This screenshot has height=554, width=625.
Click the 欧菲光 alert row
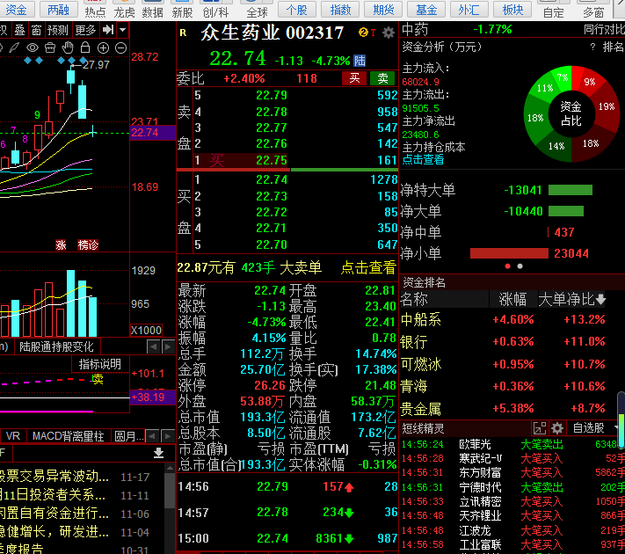pyautogui.click(x=513, y=444)
